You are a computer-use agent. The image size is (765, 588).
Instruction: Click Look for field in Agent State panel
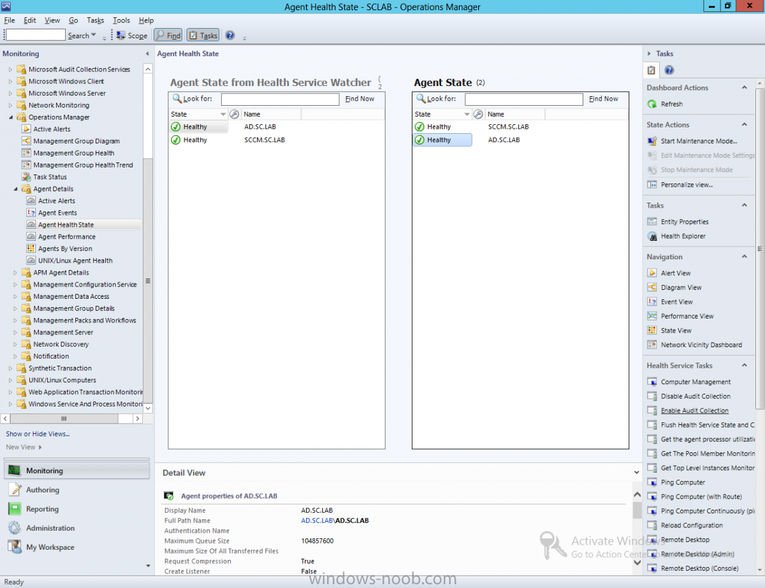point(524,99)
